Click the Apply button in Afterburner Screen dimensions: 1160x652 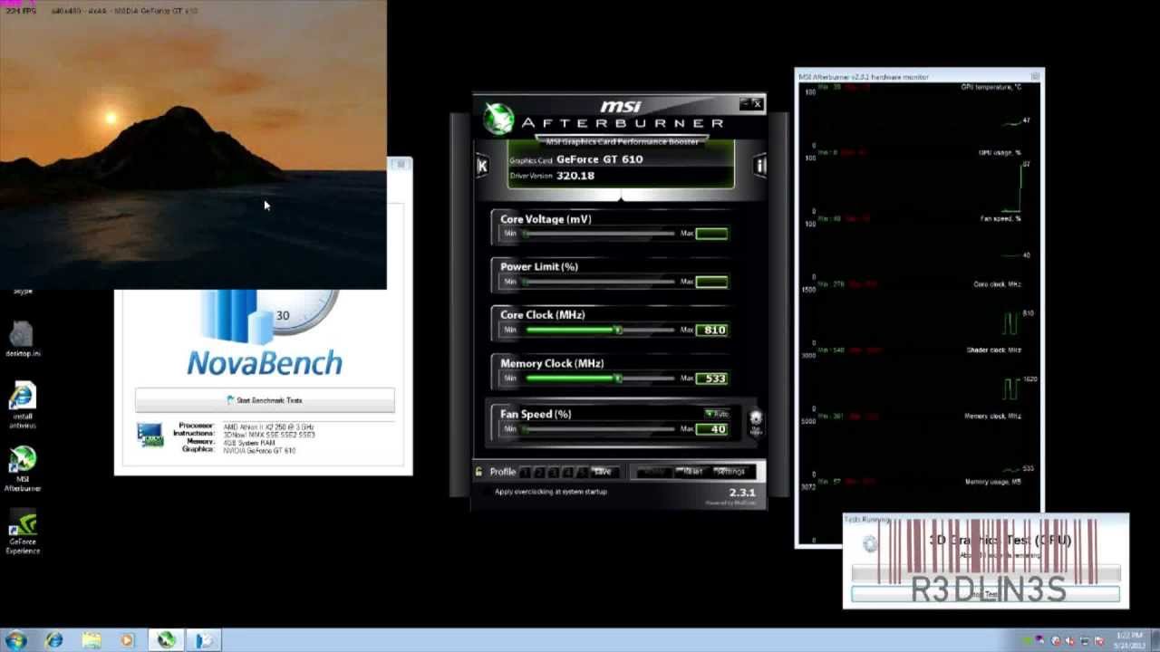tap(653, 472)
